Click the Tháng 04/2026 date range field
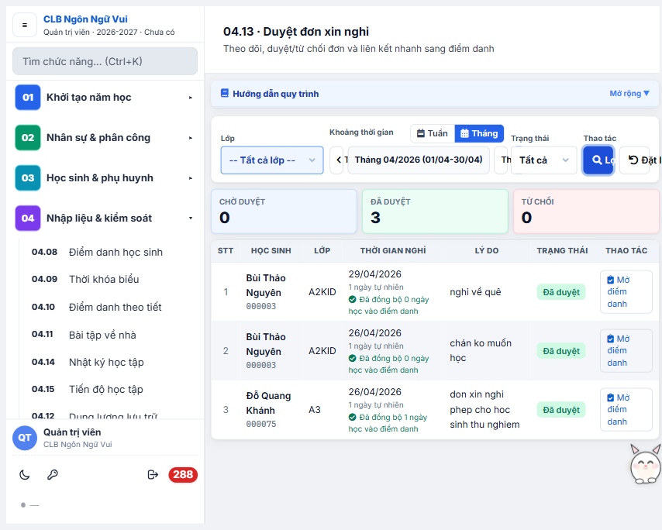The height and width of the screenshot is (530, 662). 419,160
